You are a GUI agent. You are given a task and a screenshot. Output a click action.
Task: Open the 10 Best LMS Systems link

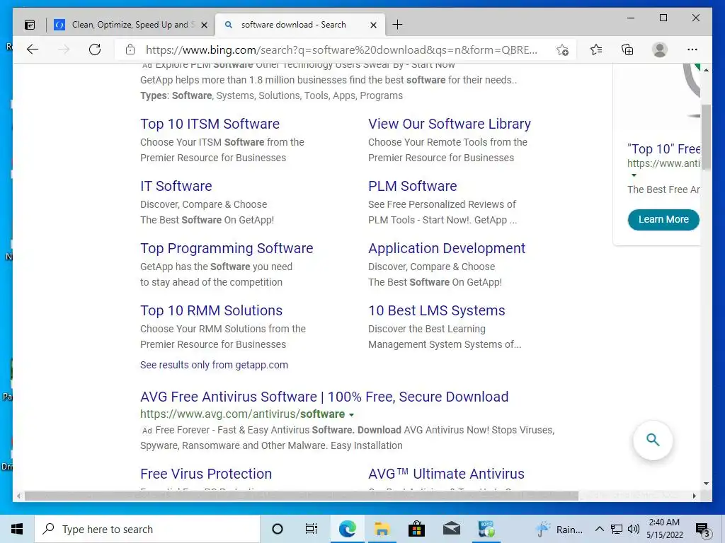click(x=436, y=311)
